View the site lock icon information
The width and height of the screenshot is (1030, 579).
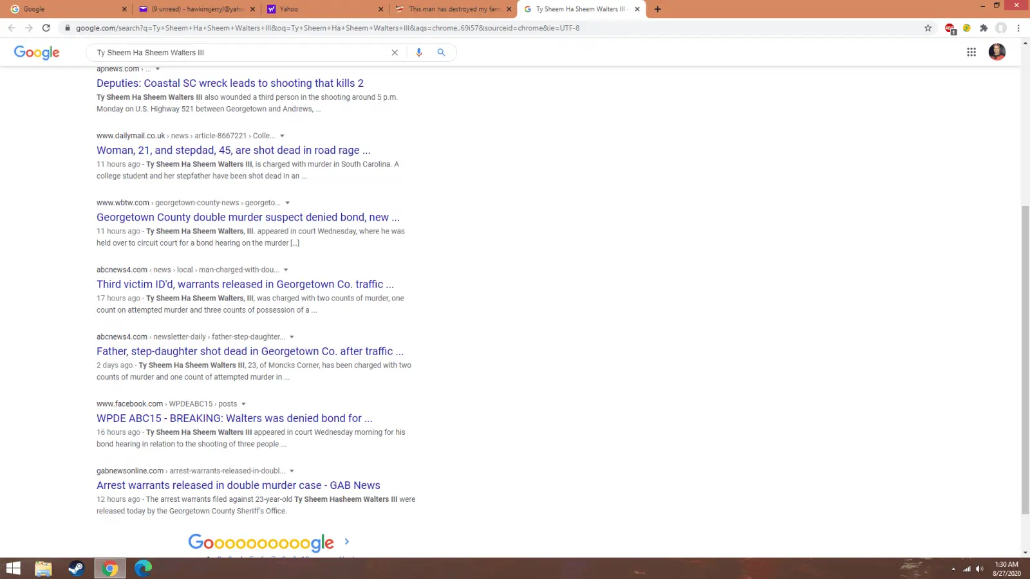[67, 28]
